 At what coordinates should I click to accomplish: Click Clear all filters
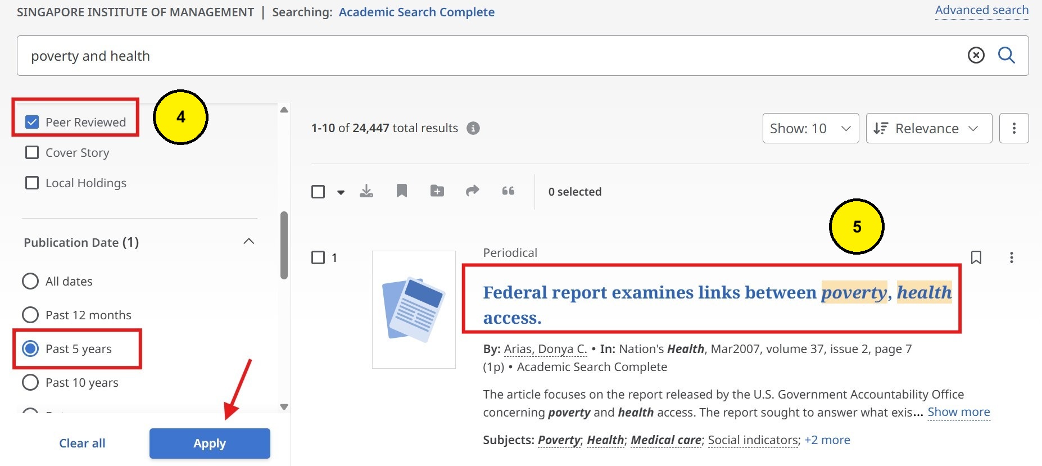(x=82, y=444)
